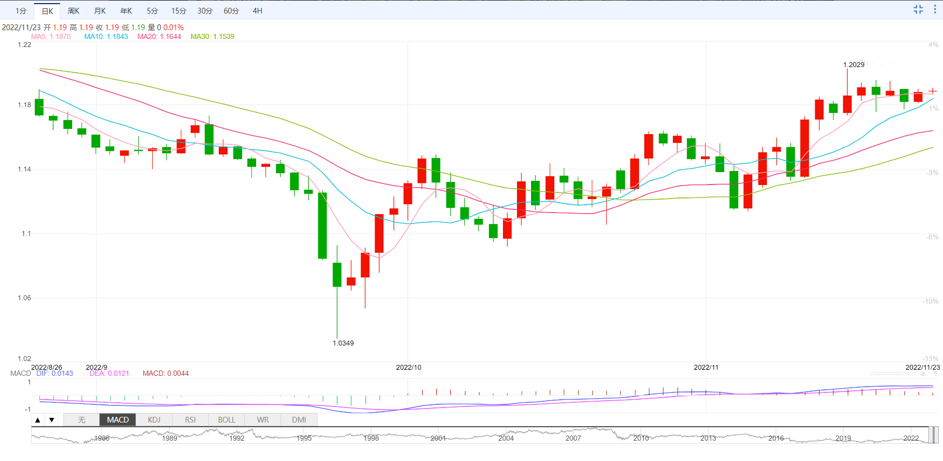This screenshot has width=943, height=461.
Task: Click the 0.01% change value in header
Action: pos(174,28)
